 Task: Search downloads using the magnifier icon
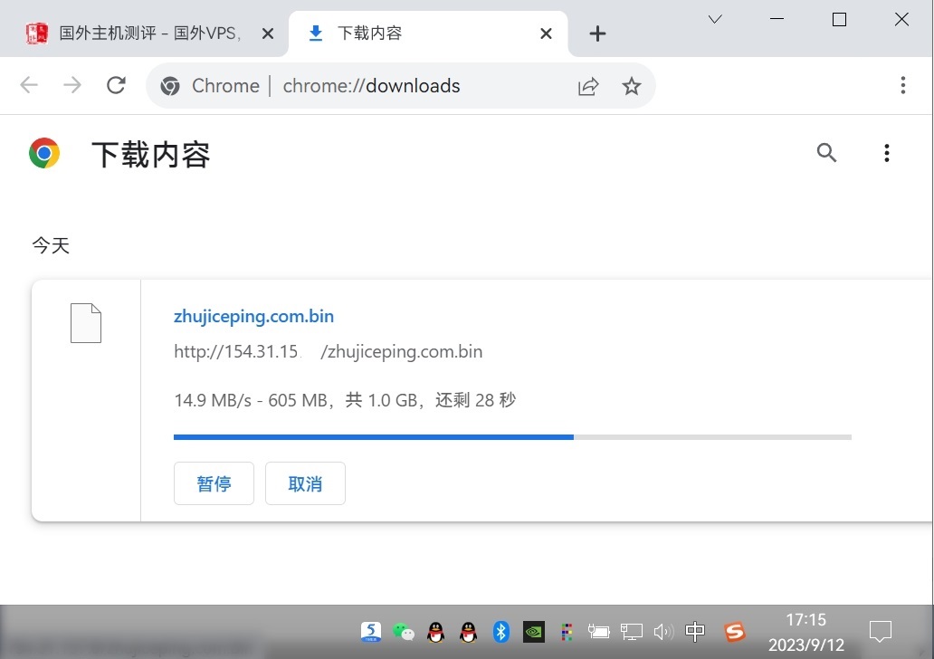coord(826,153)
